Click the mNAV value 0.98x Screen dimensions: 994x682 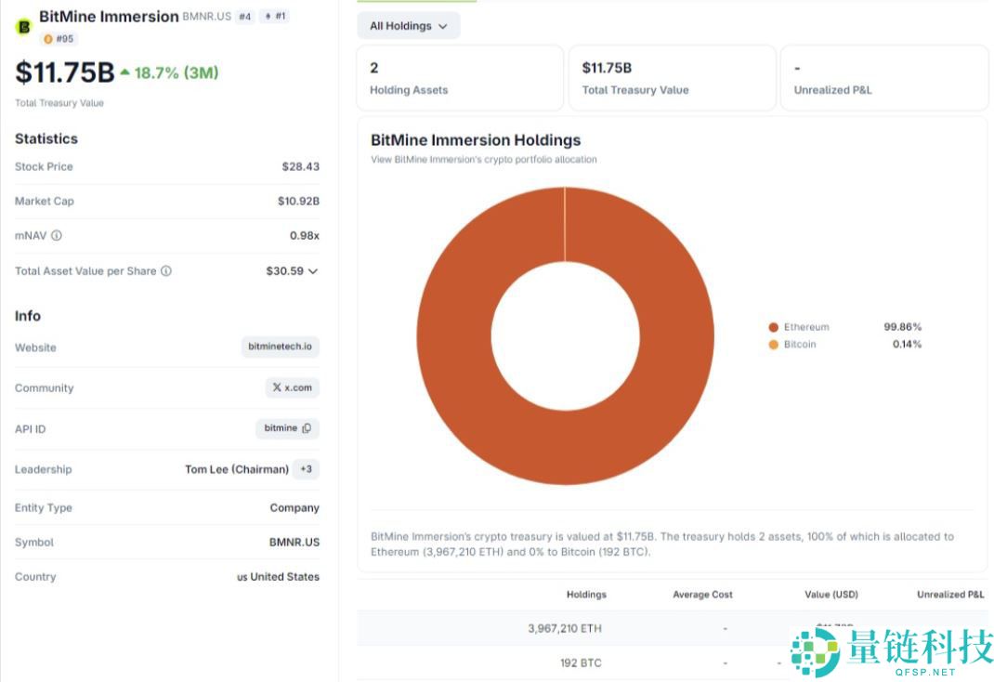click(x=305, y=235)
